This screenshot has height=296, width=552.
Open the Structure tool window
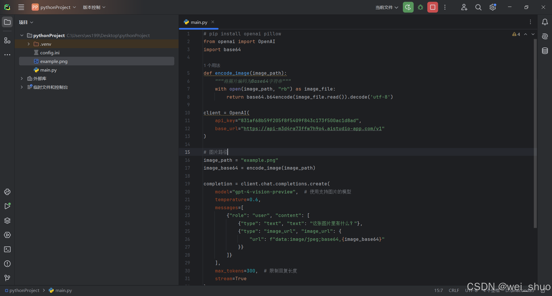(7, 41)
